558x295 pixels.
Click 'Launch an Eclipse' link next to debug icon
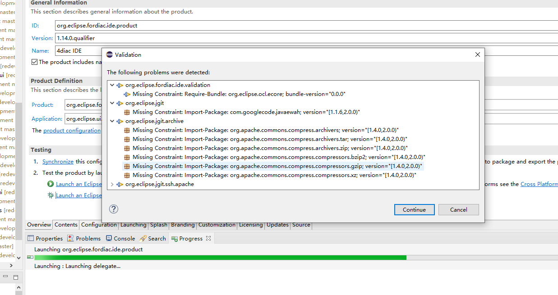pyautogui.click(x=79, y=195)
